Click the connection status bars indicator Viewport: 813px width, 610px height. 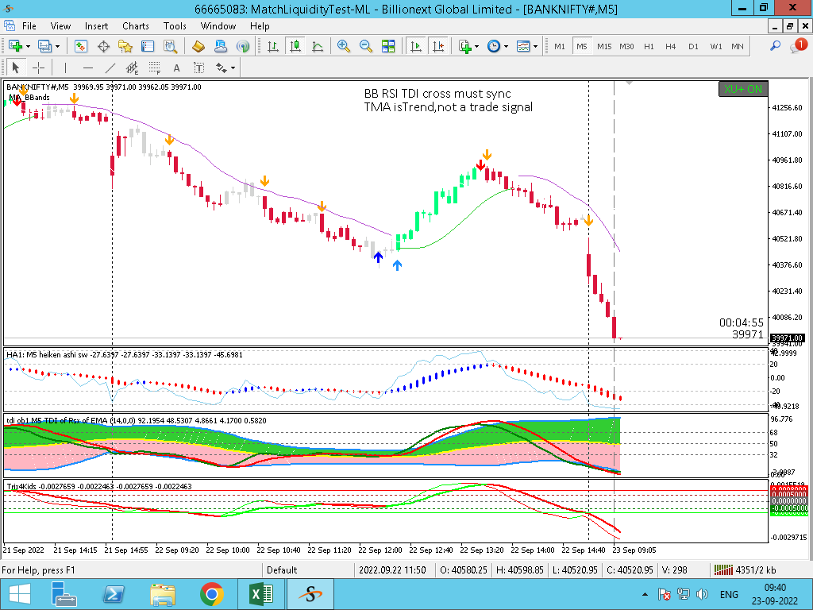click(x=722, y=569)
